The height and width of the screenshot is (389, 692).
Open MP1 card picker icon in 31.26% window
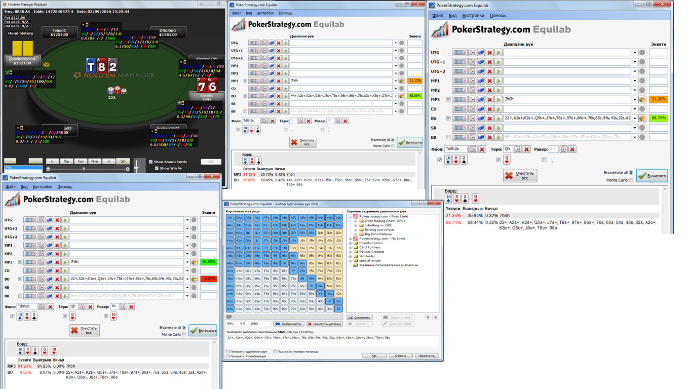(x=472, y=81)
